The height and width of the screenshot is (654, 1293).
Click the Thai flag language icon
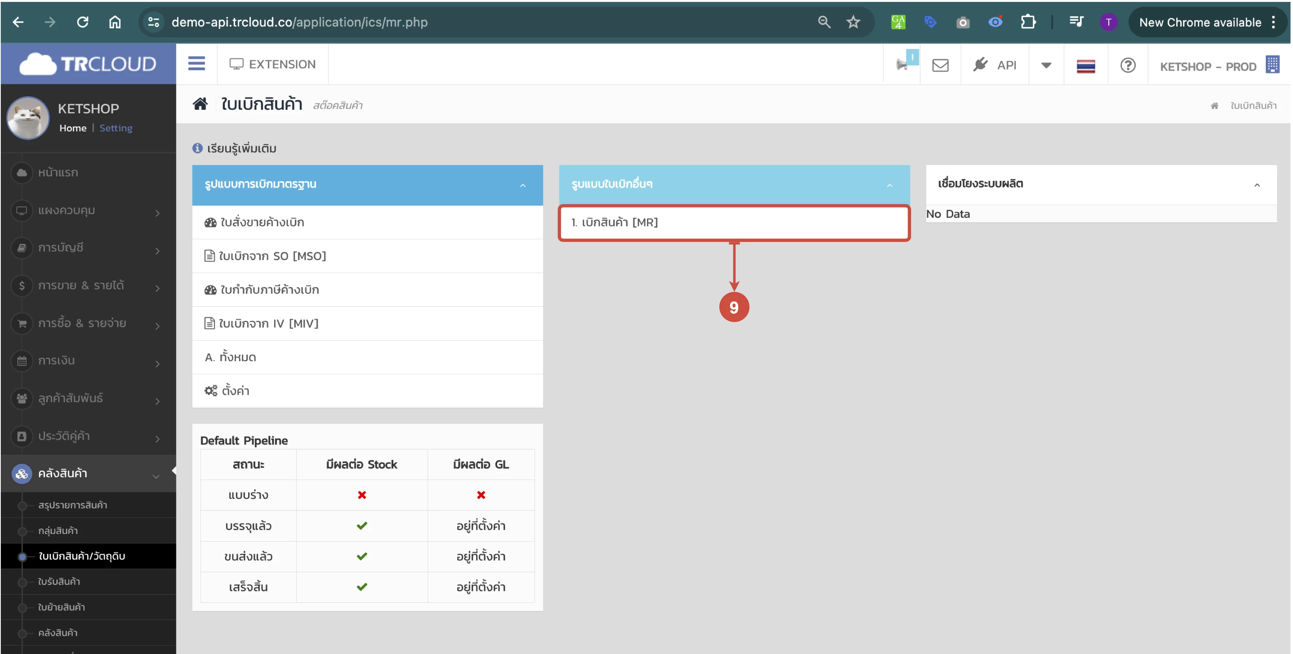click(1085, 66)
